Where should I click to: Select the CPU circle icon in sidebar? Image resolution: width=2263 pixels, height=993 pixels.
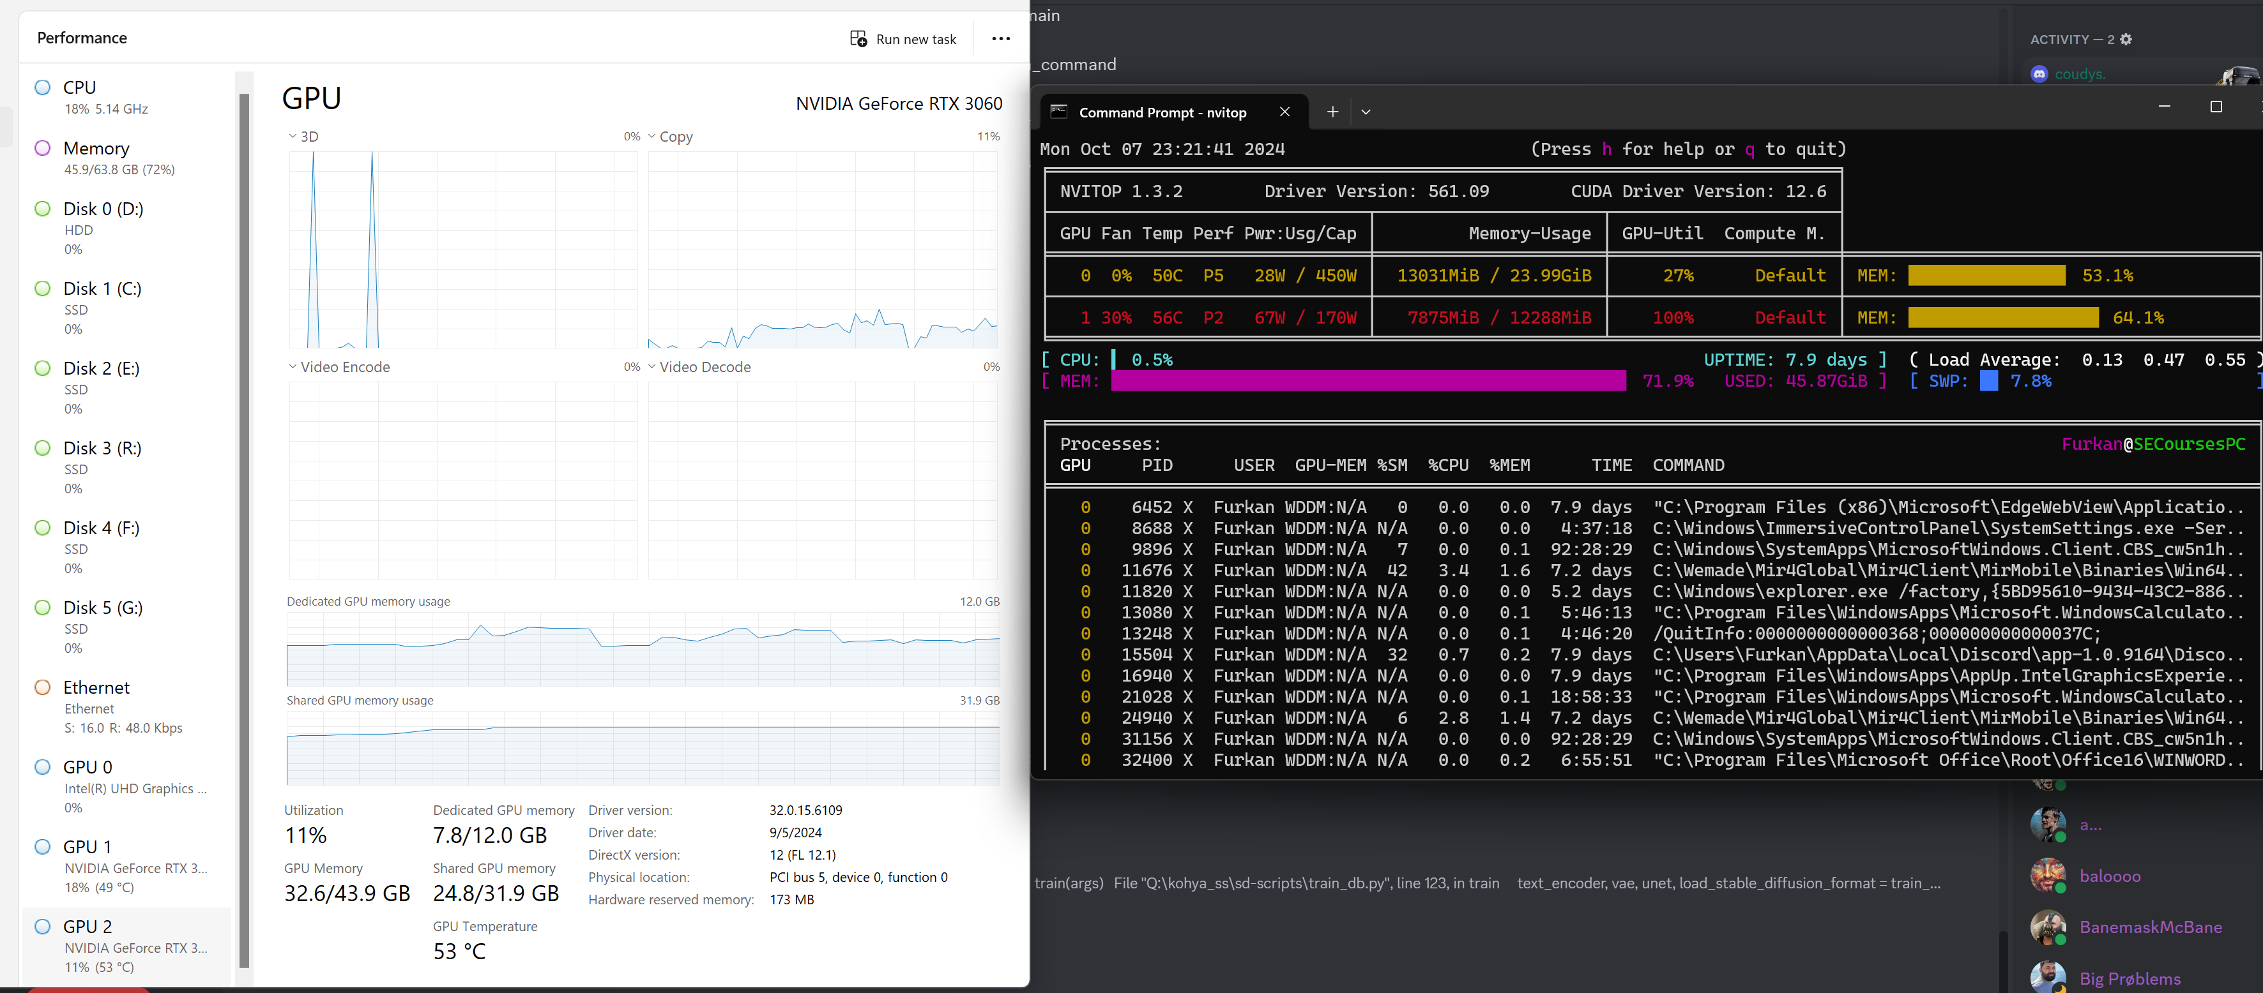coord(42,87)
